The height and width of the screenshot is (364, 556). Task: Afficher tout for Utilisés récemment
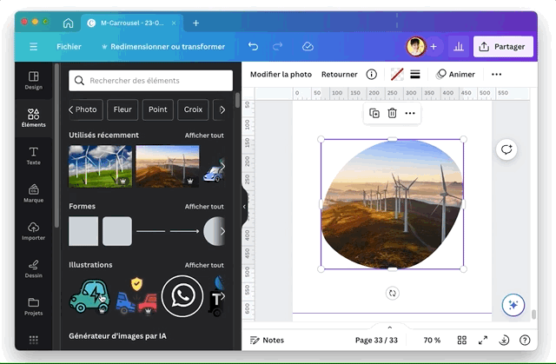[x=204, y=136]
